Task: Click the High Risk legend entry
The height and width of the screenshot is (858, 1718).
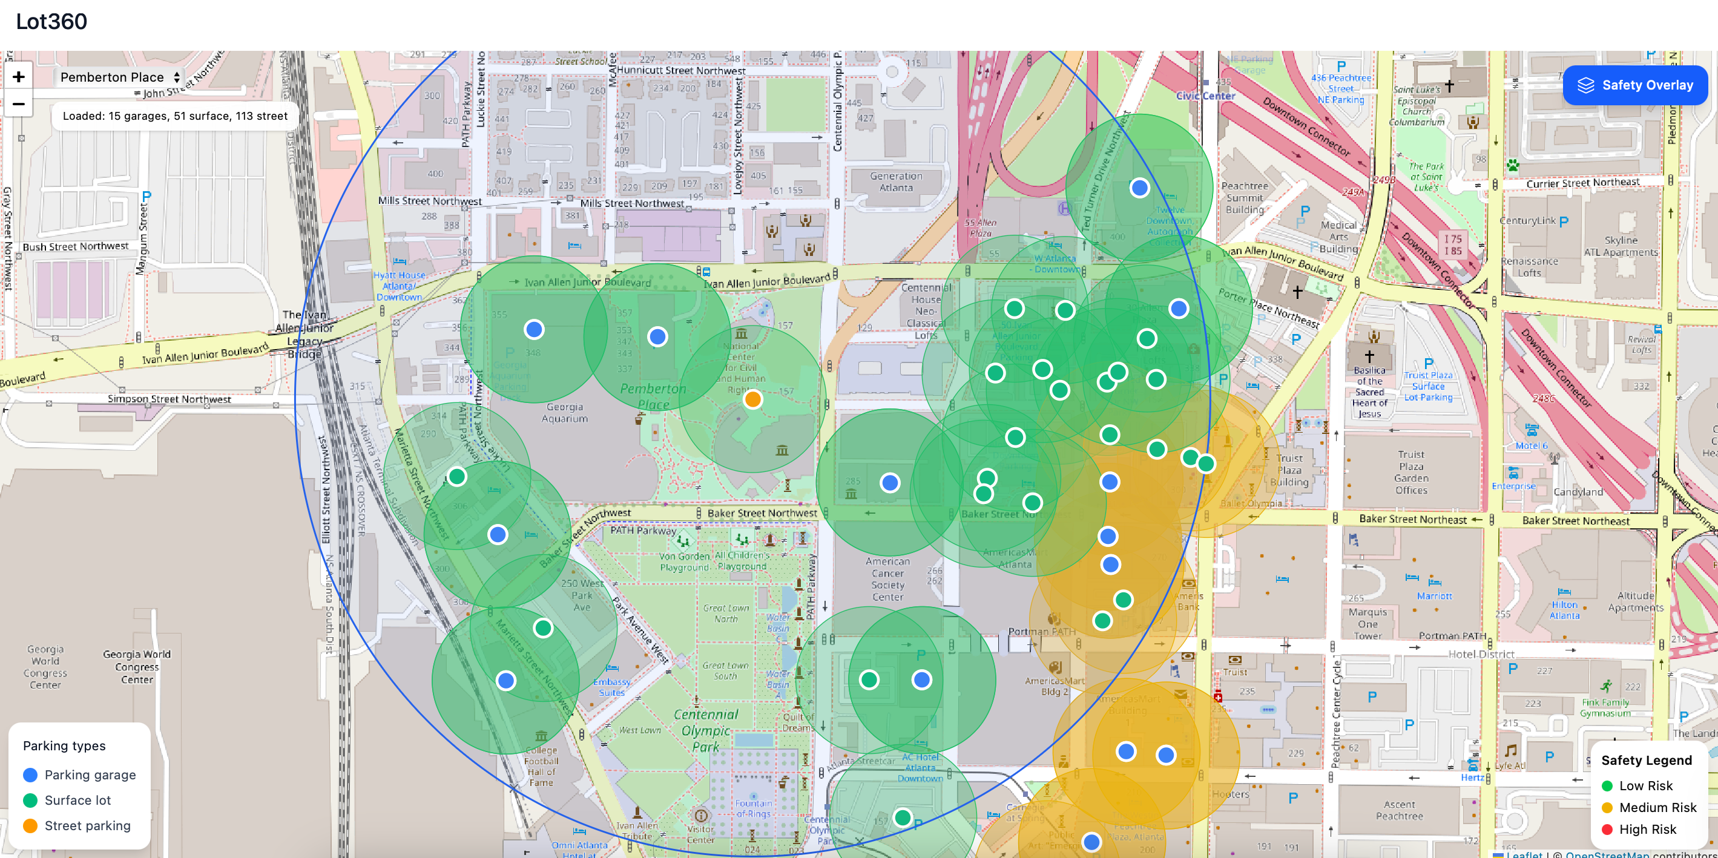Action: tap(1647, 830)
